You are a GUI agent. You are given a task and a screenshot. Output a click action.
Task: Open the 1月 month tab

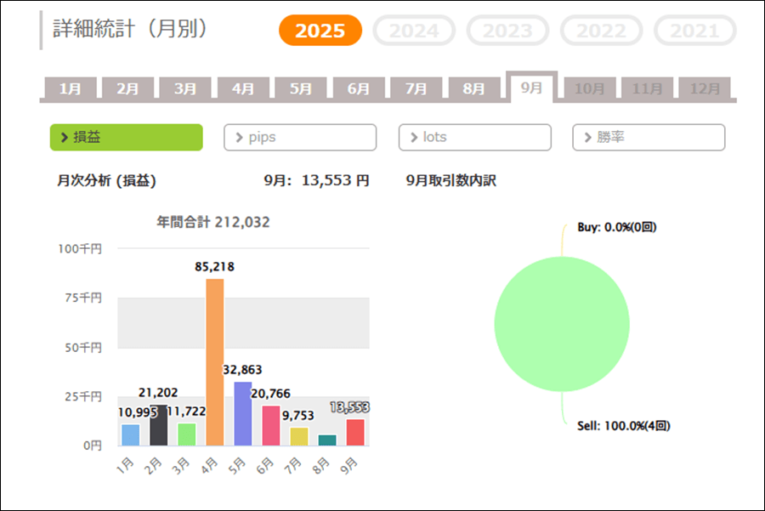tap(71, 88)
